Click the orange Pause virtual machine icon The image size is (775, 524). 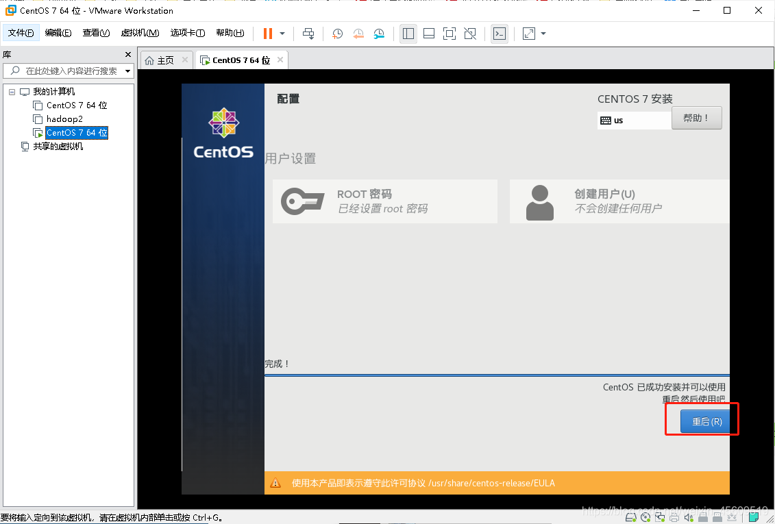268,34
